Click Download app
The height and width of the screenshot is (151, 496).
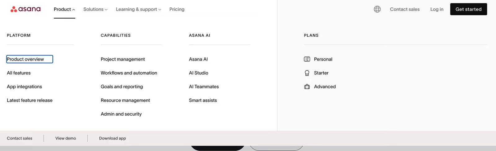(113, 138)
